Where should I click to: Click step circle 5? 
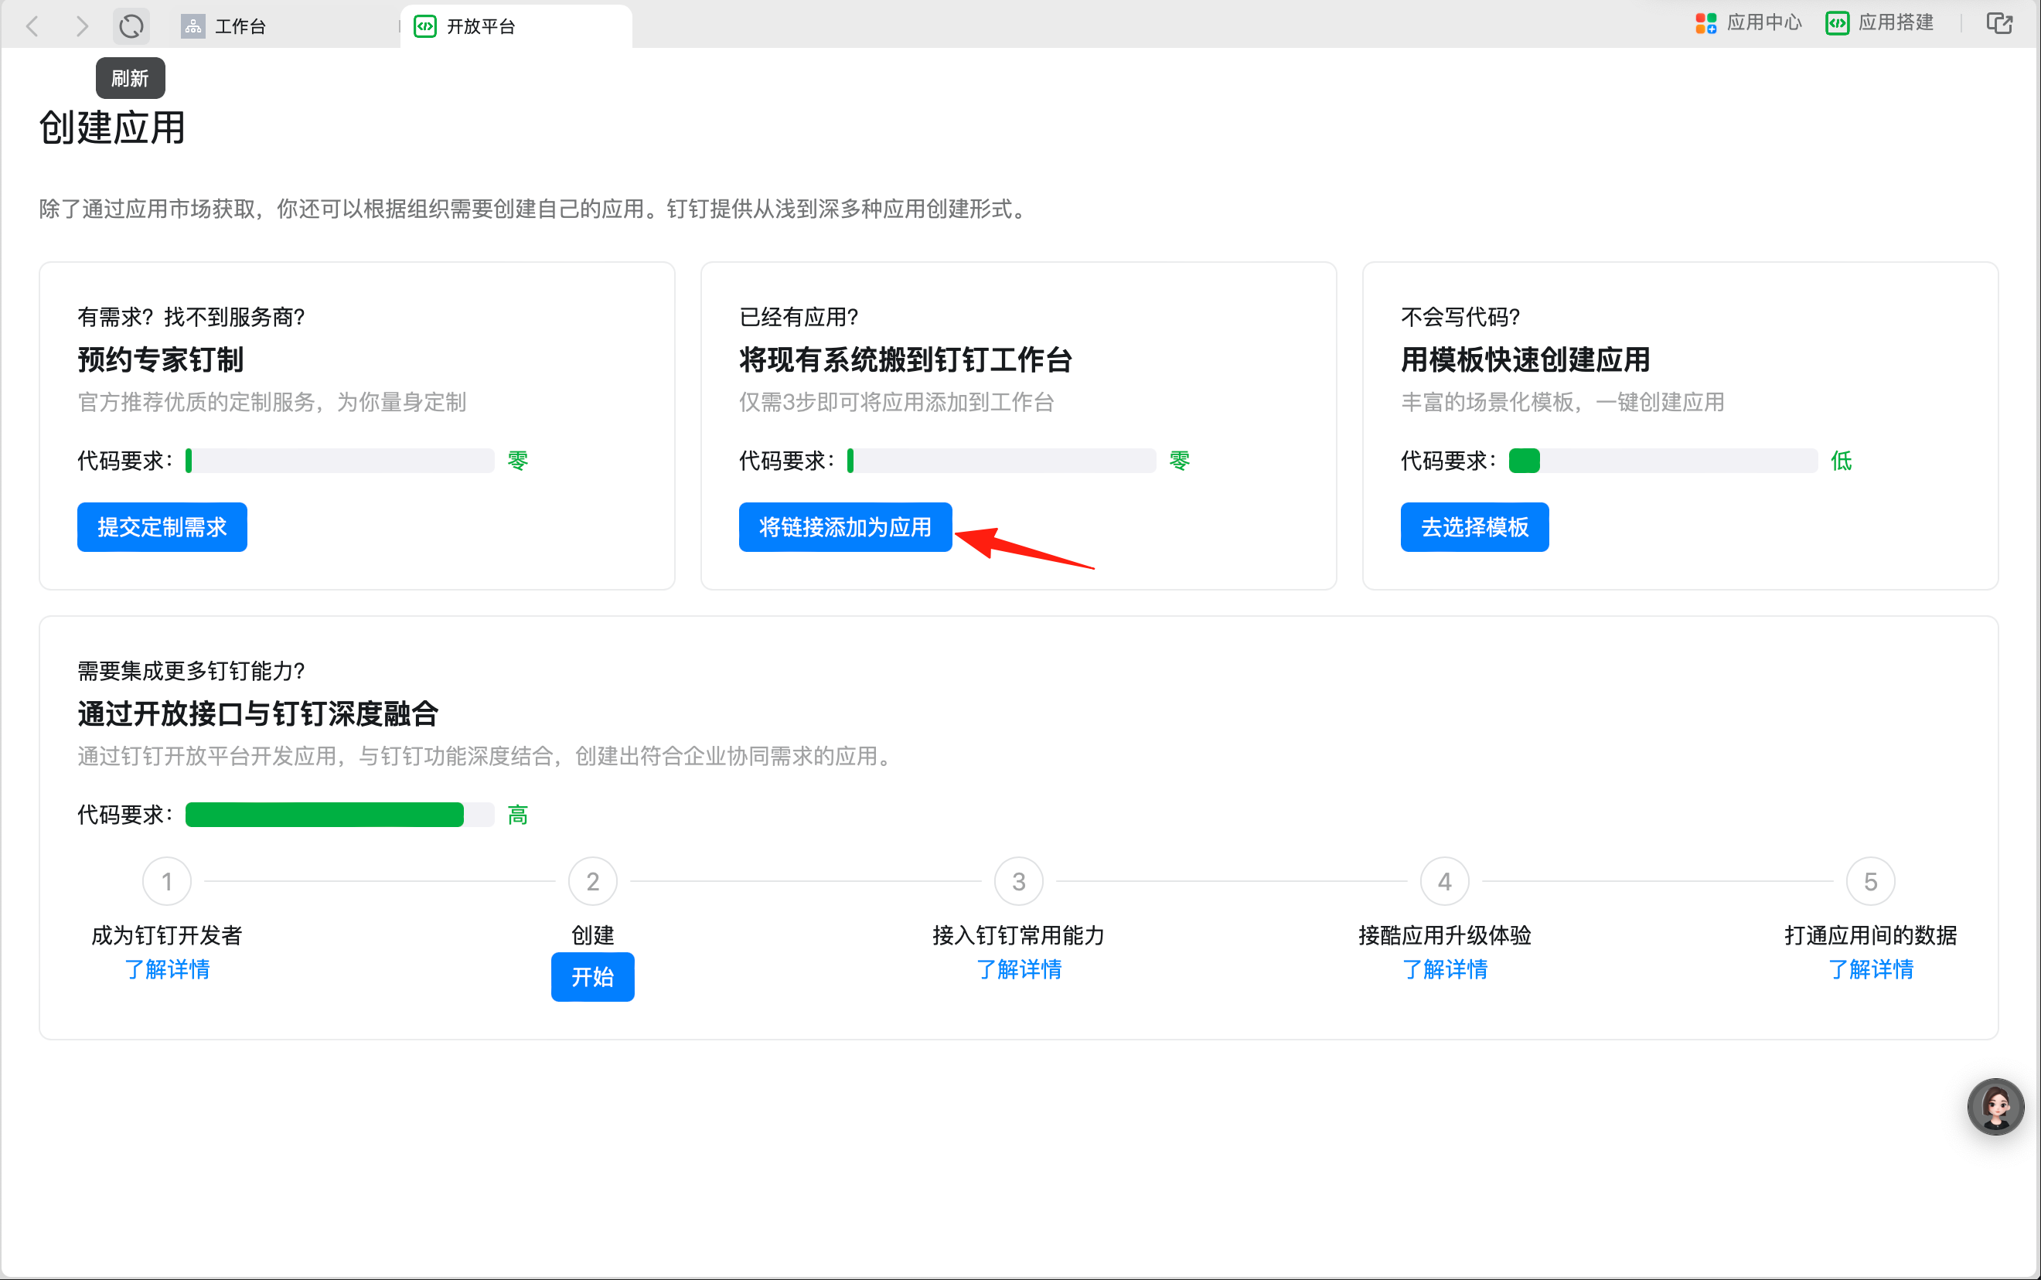click(x=1870, y=881)
